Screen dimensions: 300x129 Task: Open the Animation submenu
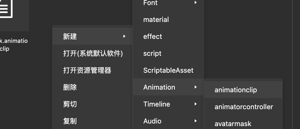click(x=168, y=87)
